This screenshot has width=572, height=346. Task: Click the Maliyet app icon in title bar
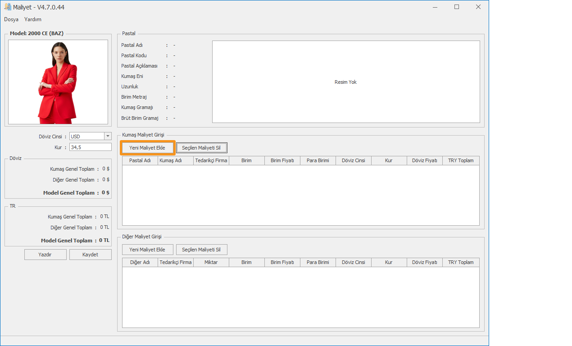(7, 7)
